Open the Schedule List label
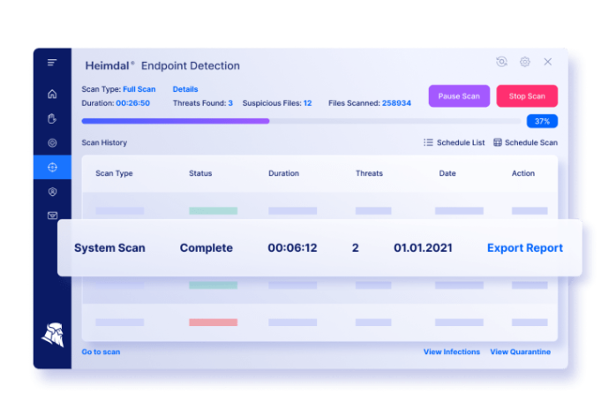609x417 pixels. 461,142
